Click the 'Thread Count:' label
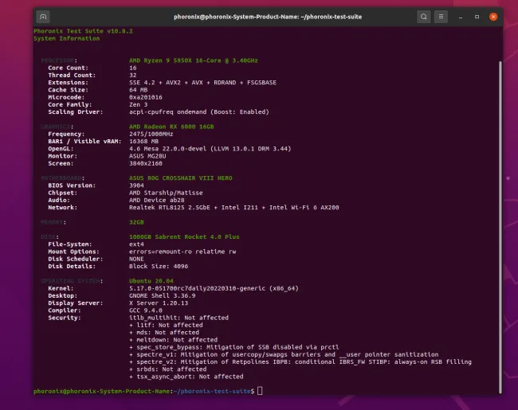The width and height of the screenshot is (518, 410). [72, 75]
